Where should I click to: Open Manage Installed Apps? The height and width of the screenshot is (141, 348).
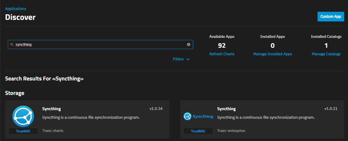click(x=273, y=54)
